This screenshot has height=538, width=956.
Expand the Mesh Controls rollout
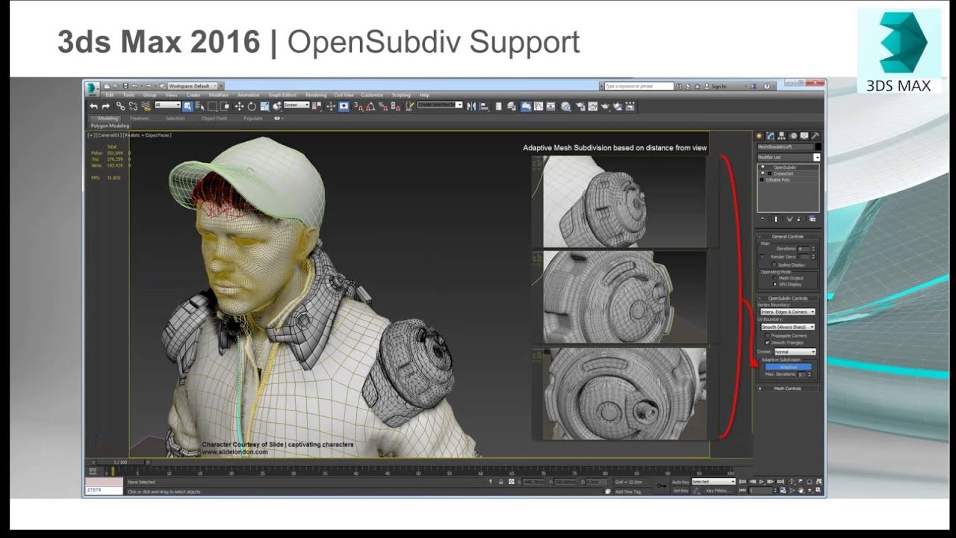point(787,389)
